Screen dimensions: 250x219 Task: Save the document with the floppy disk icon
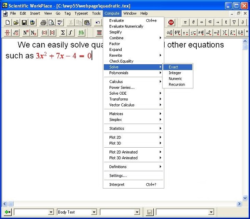pyautogui.click(x=24, y=23)
